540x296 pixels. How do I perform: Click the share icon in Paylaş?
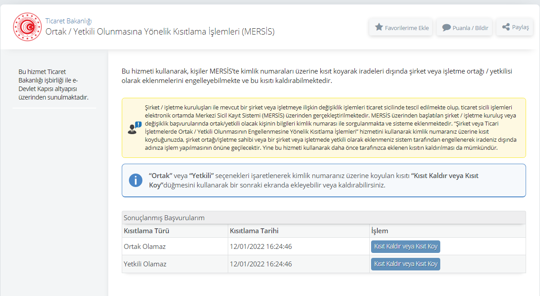(506, 27)
